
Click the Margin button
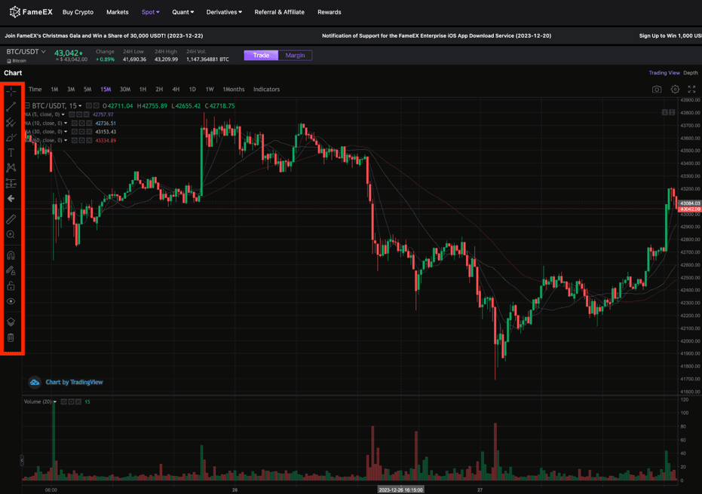click(295, 55)
